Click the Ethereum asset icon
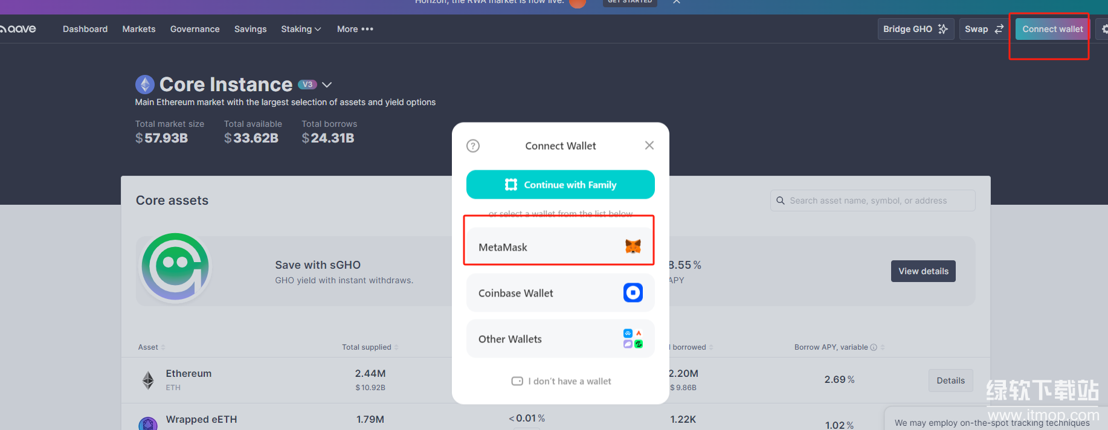 click(x=148, y=380)
